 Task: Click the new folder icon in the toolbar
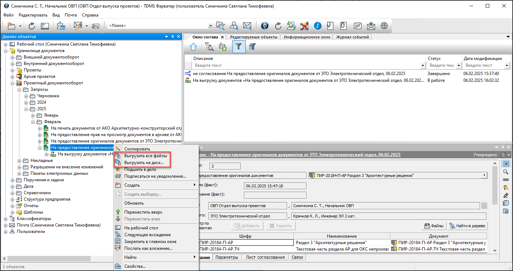tap(12, 26)
